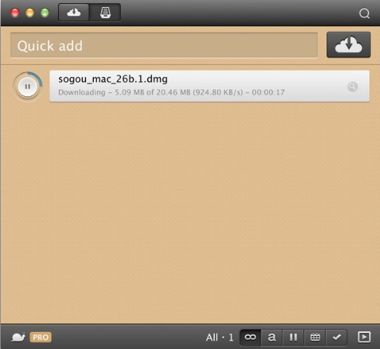Screen dimensions: 380x349
Task: Focus the Quick add input field
Action: 164,45
